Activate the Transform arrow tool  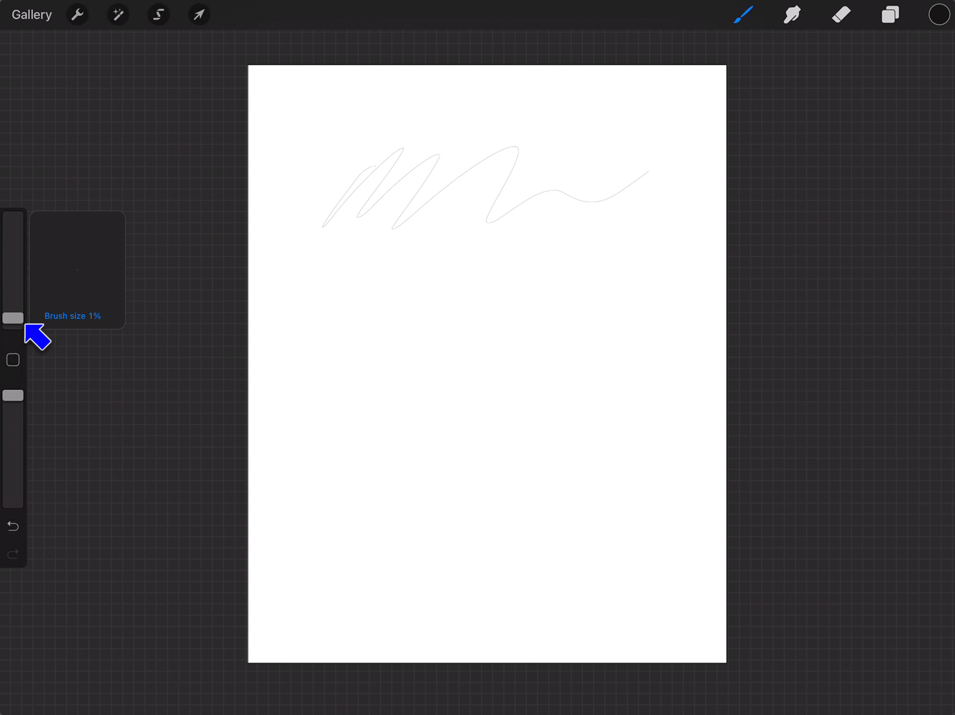pos(199,14)
